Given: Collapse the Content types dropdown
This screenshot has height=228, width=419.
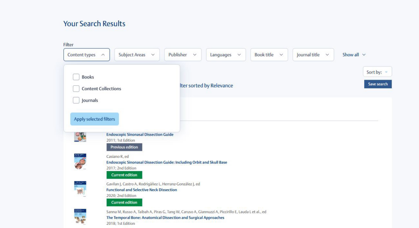Looking at the screenshot, I should (x=86, y=55).
